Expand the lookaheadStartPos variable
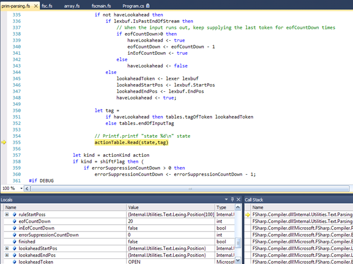The image size is (353, 264). coord(7,248)
